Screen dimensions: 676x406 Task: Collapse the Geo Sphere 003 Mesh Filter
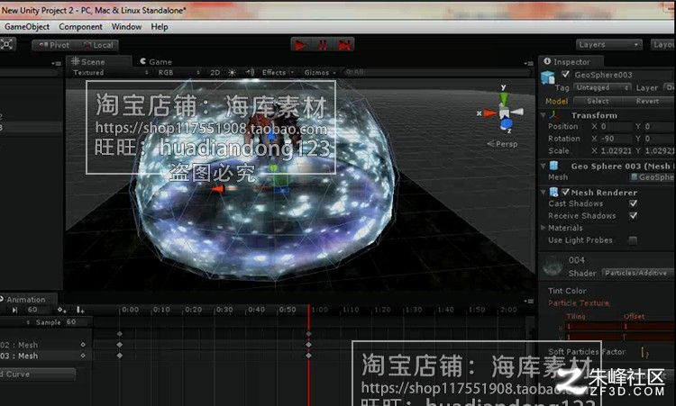544,167
